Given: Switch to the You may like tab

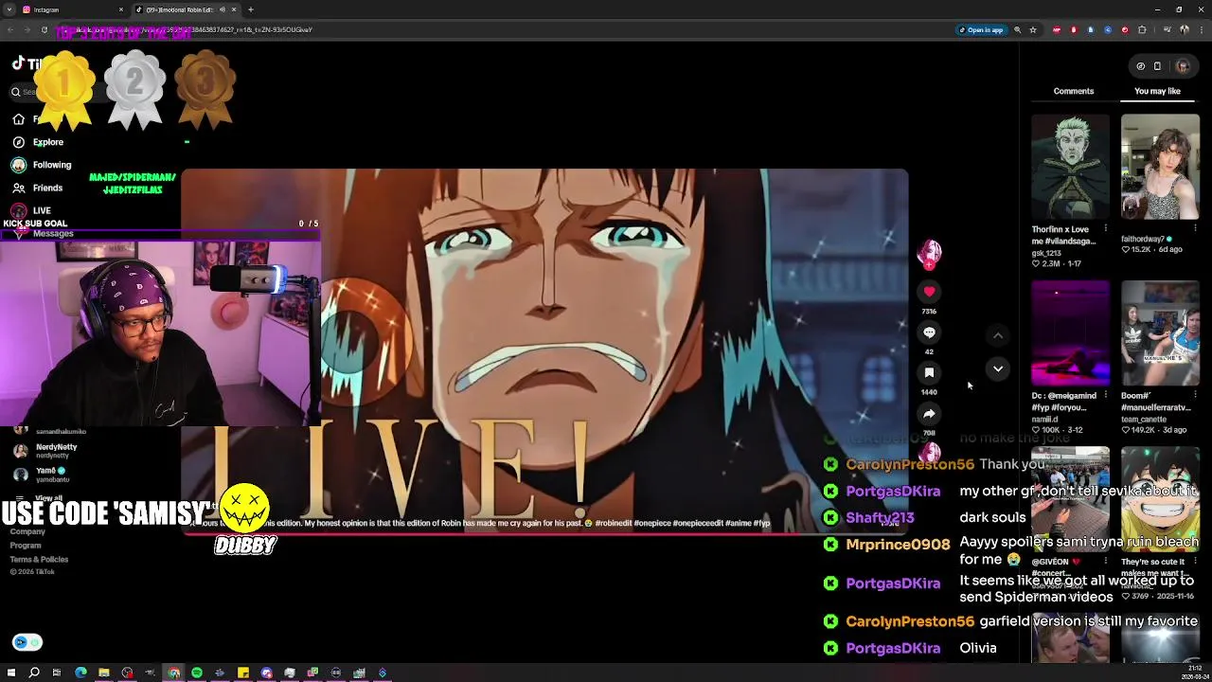Looking at the screenshot, I should point(1157,91).
